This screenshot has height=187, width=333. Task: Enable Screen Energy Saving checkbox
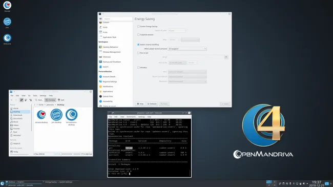click(x=138, y=26)
